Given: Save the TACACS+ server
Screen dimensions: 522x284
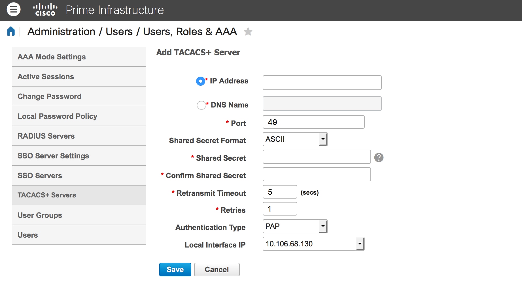Looking at the screenshot, I should coord(175,270).
